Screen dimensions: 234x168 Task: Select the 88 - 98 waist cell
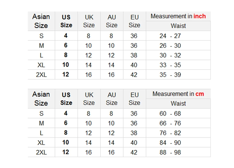(178, 152)
